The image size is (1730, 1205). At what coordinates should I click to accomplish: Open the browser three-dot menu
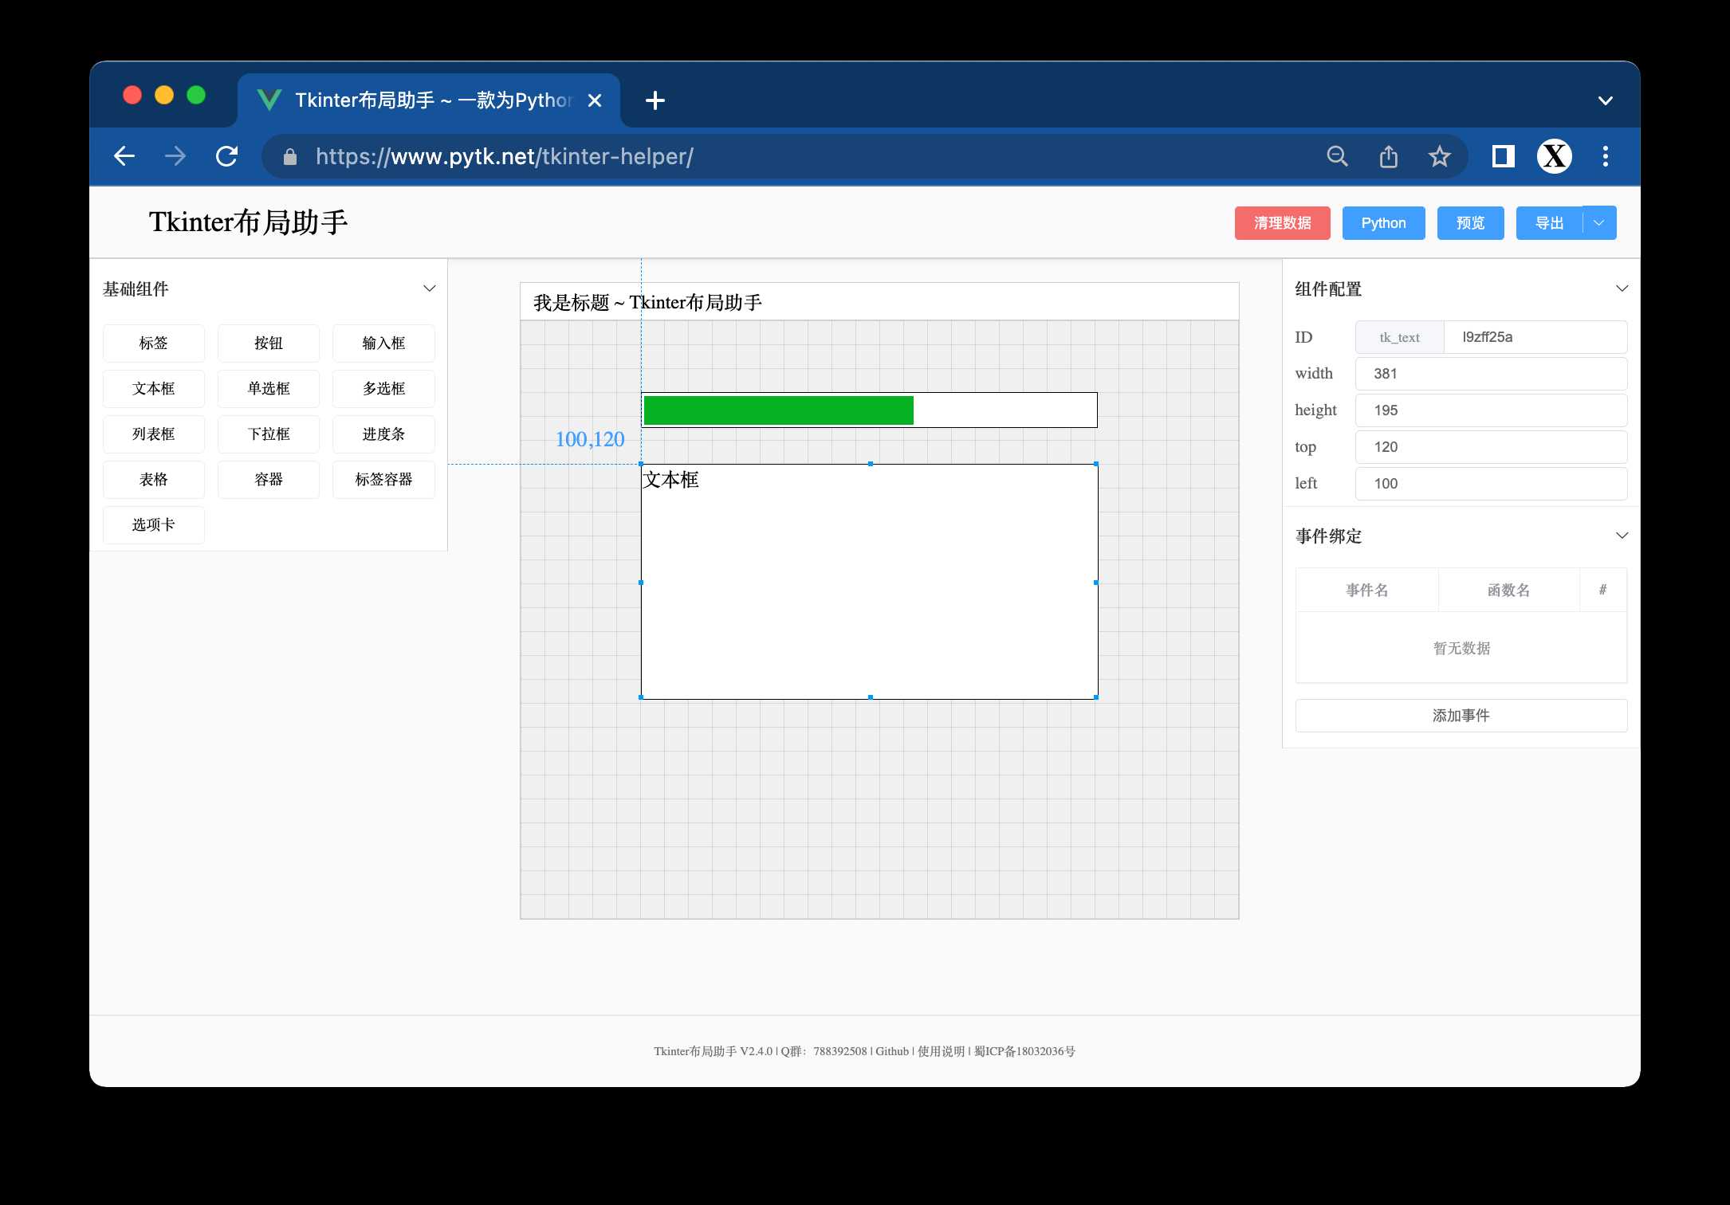[x=1606, y=156]
